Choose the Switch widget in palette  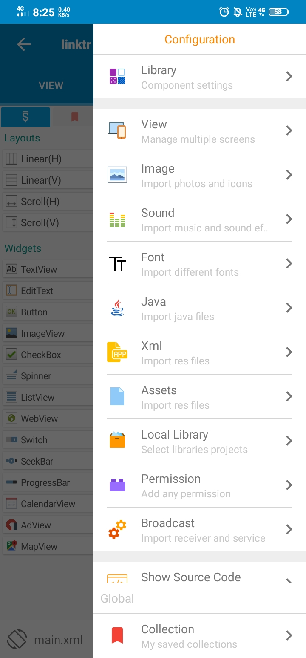pos(34,440)
